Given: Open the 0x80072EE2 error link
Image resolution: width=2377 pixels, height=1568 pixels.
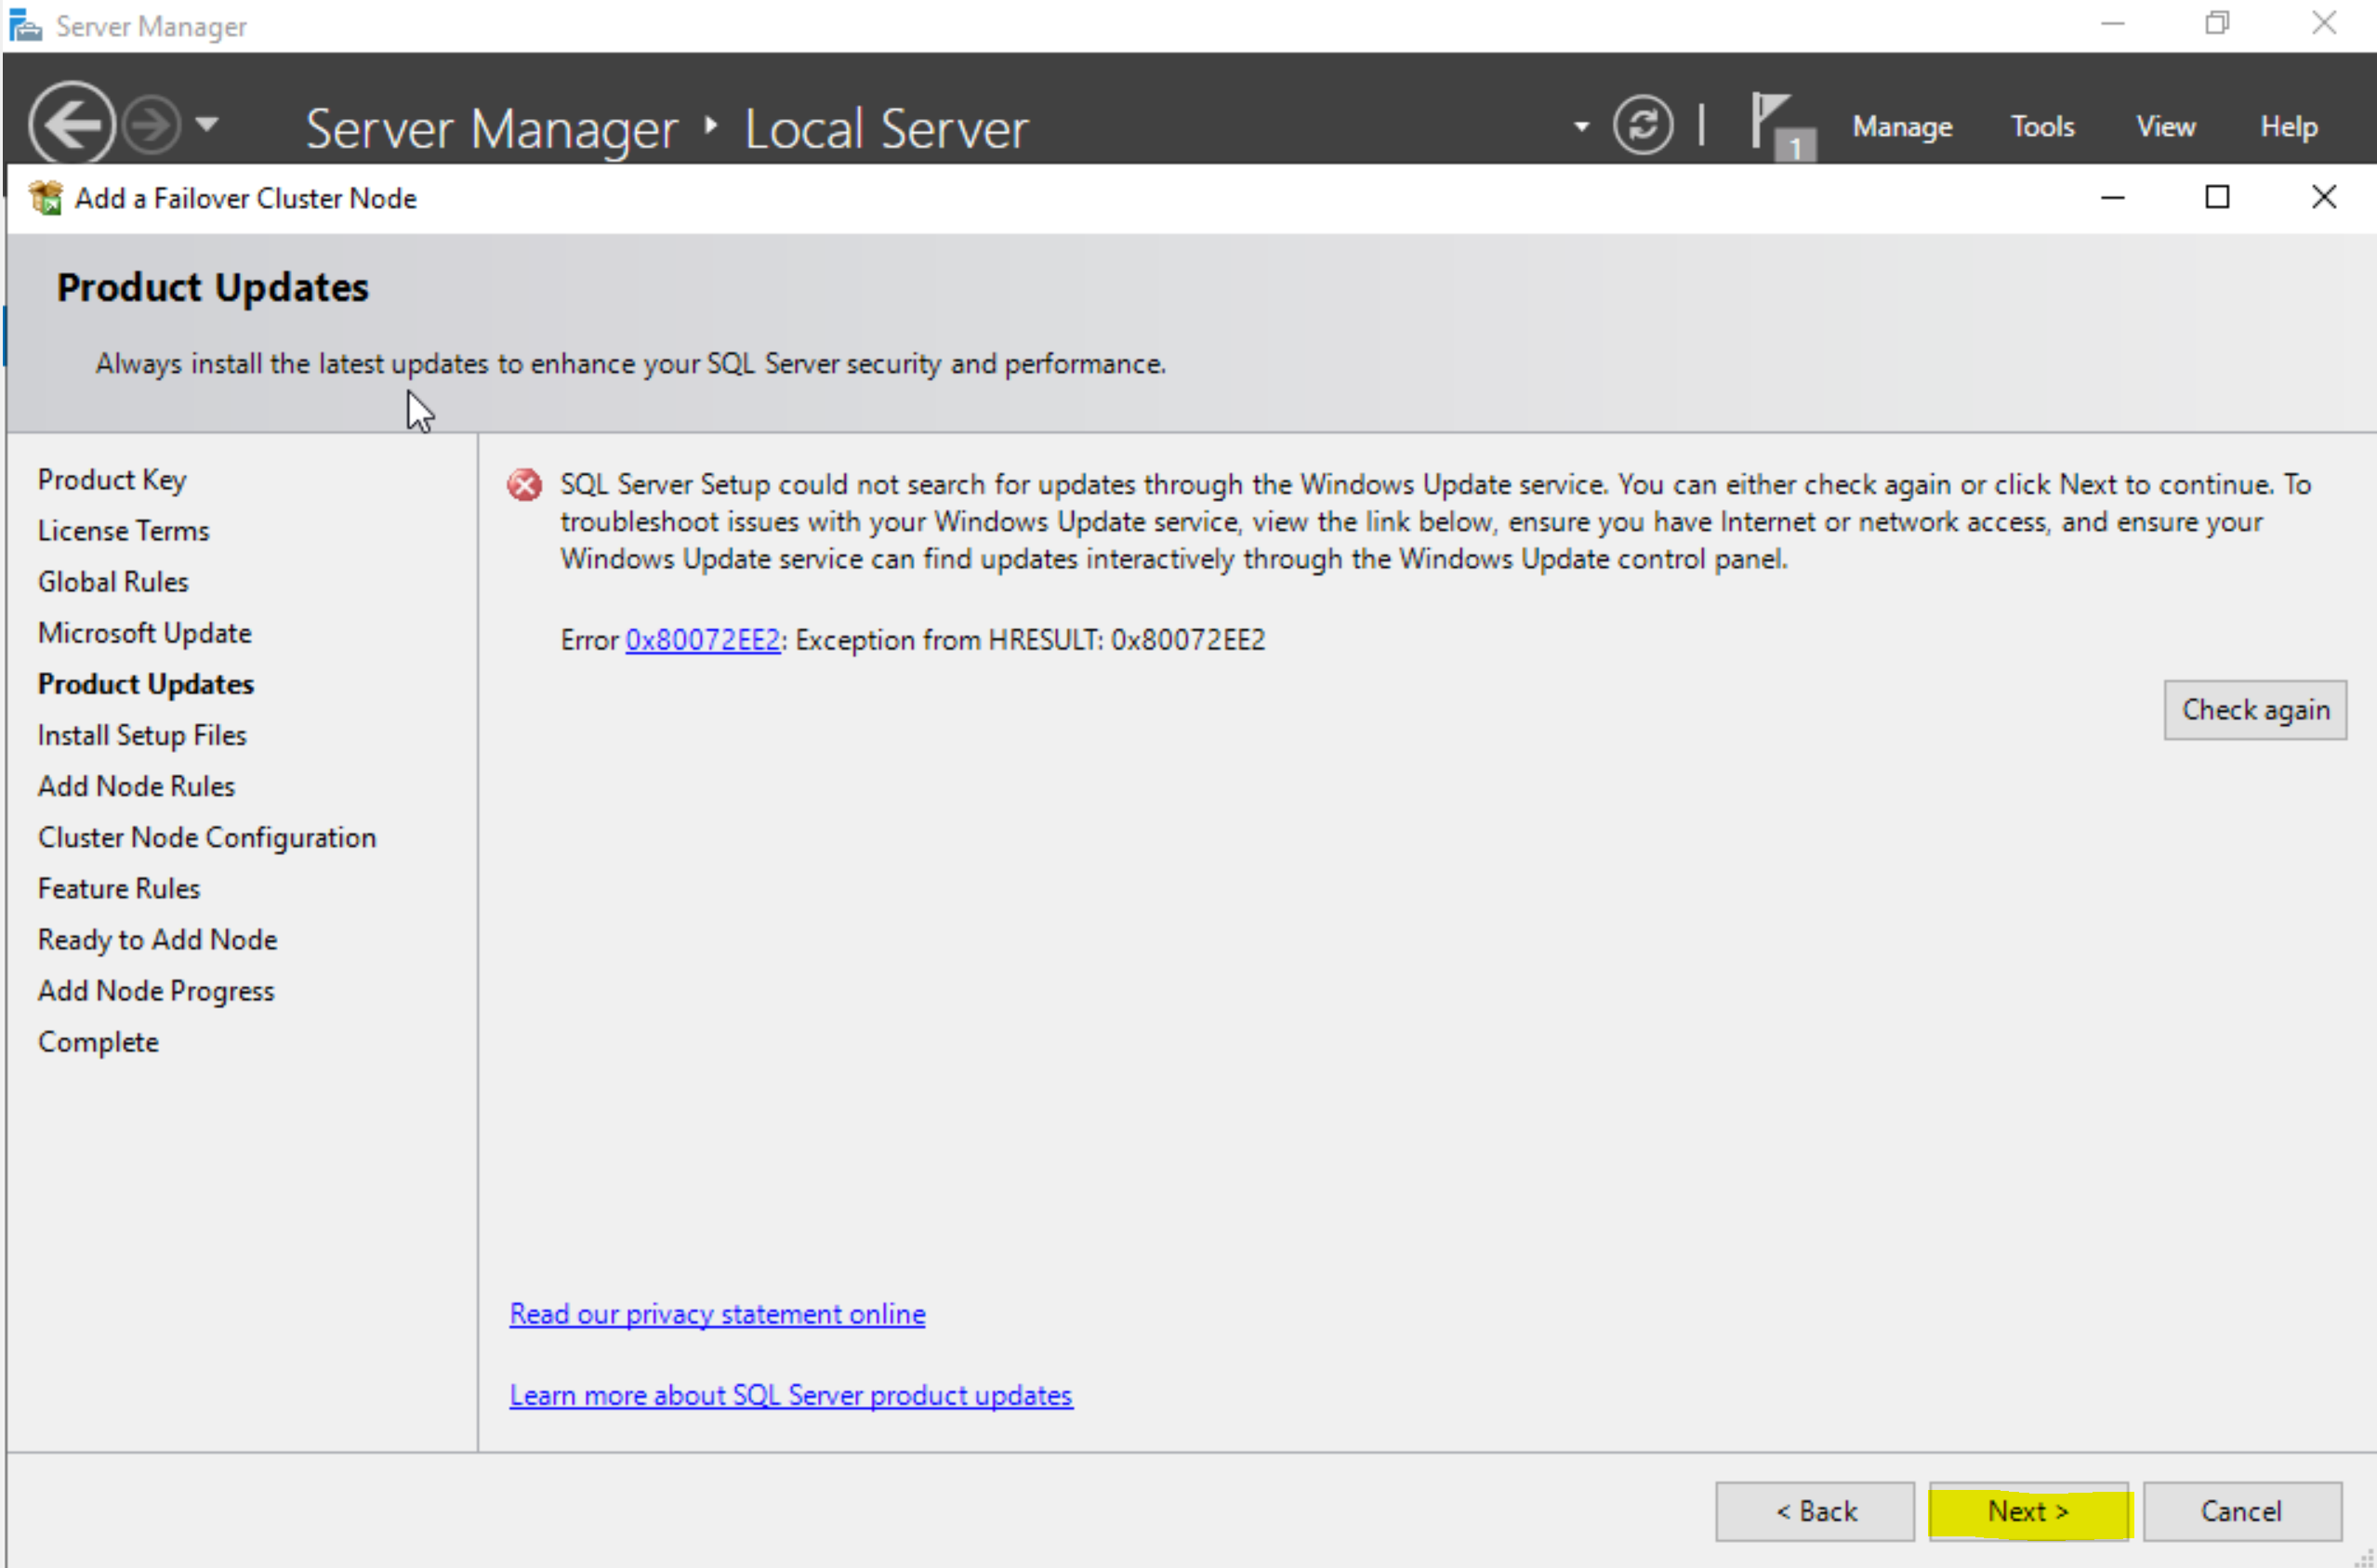Looking at the screenshot, I should (x=702, y=640).
